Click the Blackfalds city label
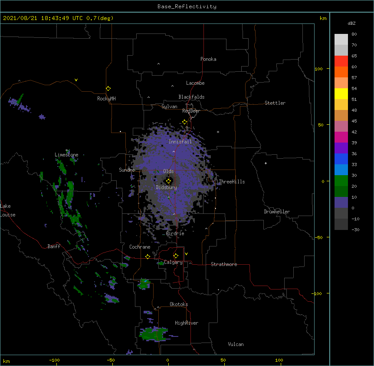 click(191, 97)
